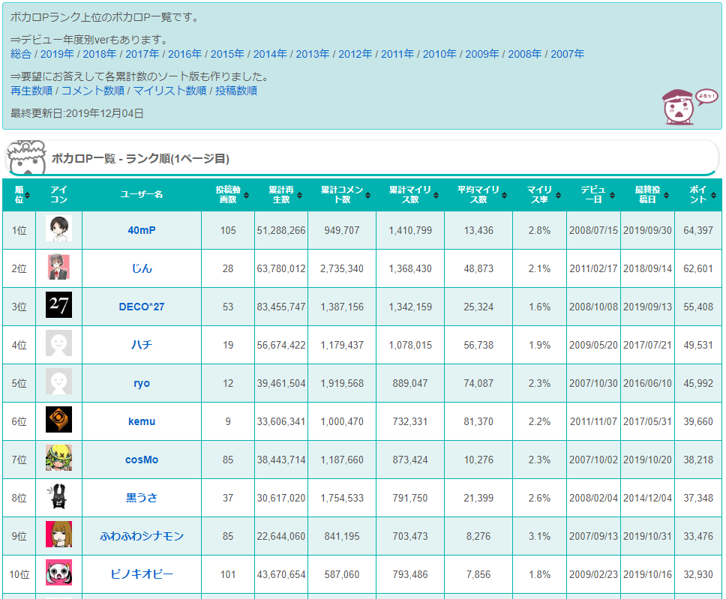726x599 pixels.
Task: Click the アイコン column header
Action: 58,195
